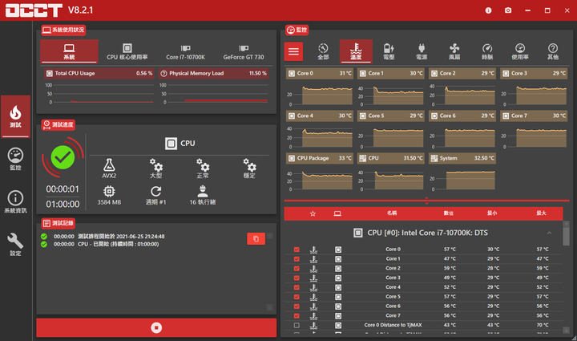Click the system display column header icon
The image size is (577, 341).
[x=337, y=213]
